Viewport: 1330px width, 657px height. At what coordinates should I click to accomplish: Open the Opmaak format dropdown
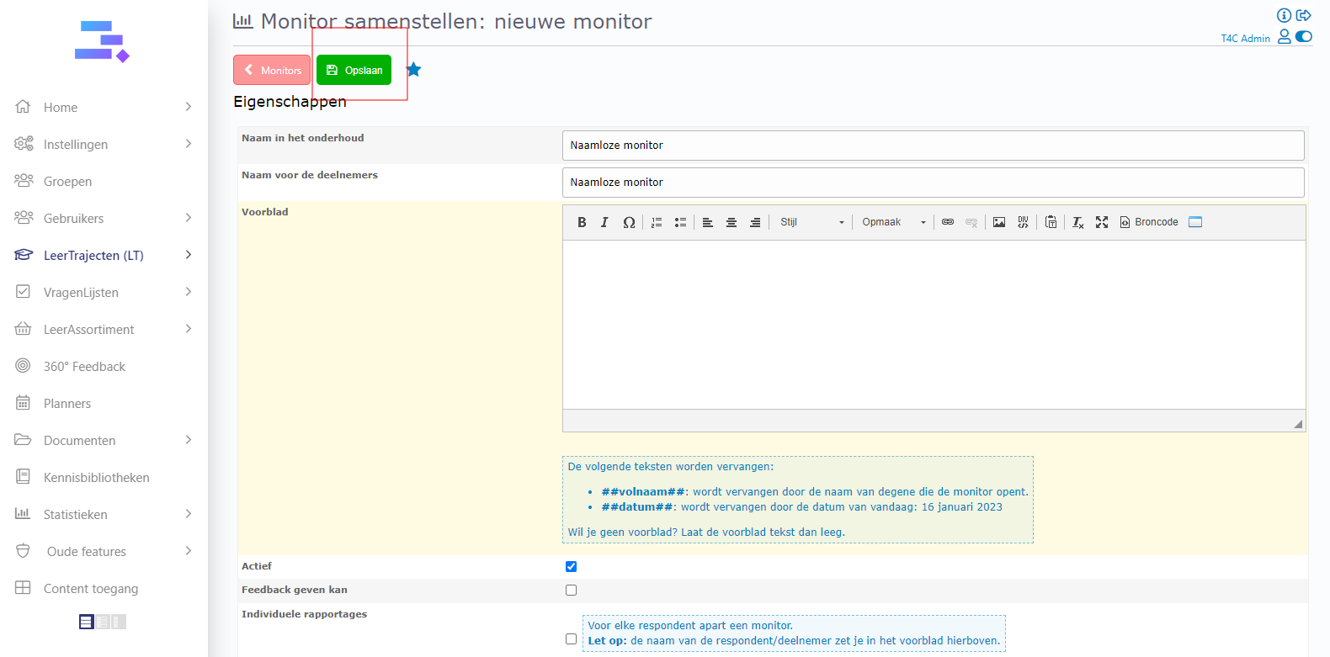point(893,222)
